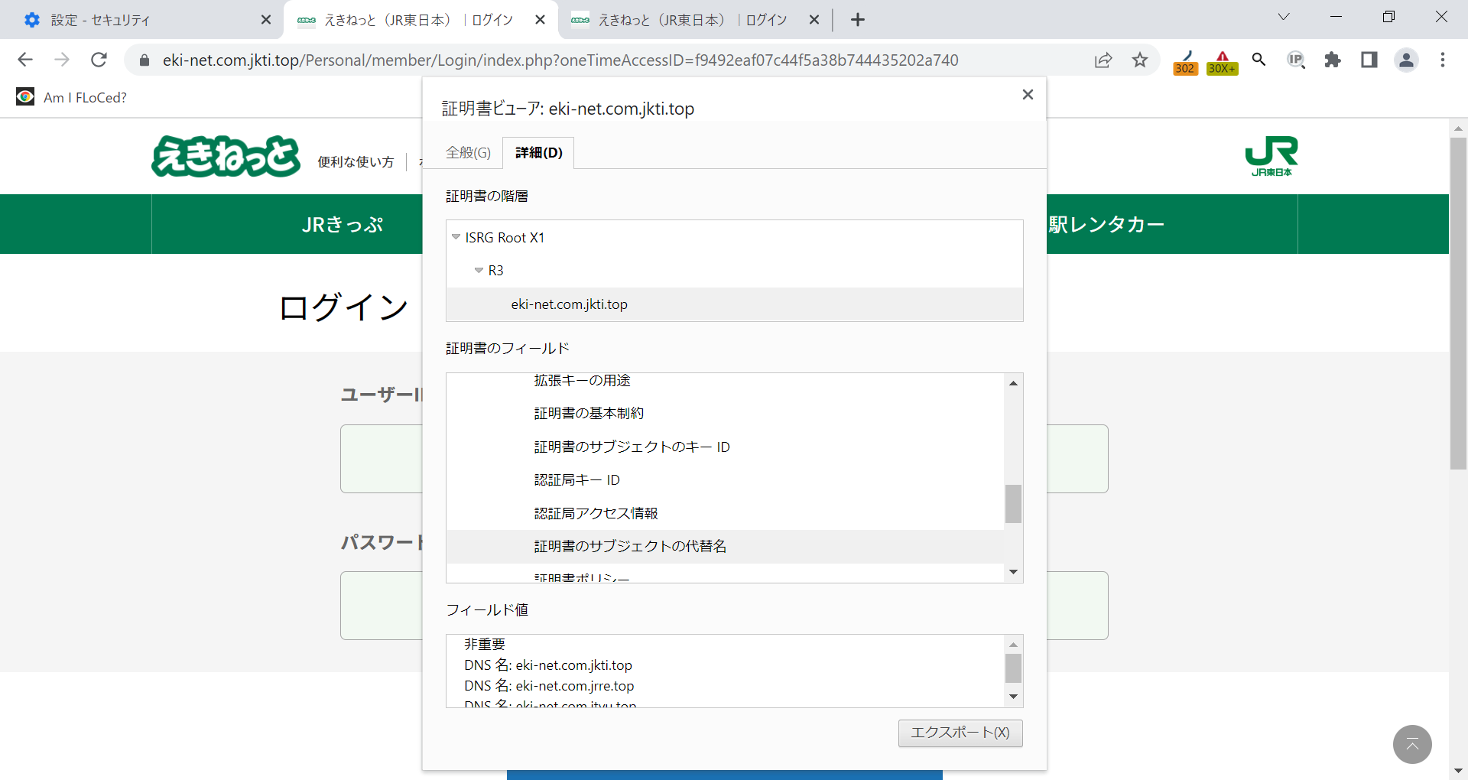Open the 302 redirect extension icon
The image size is (1468, 780).
click(1185, 62)
